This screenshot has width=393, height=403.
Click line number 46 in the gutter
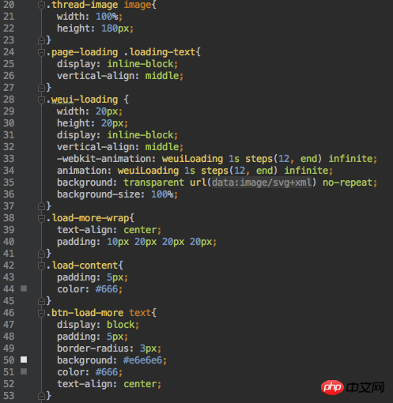coord(9,313)
